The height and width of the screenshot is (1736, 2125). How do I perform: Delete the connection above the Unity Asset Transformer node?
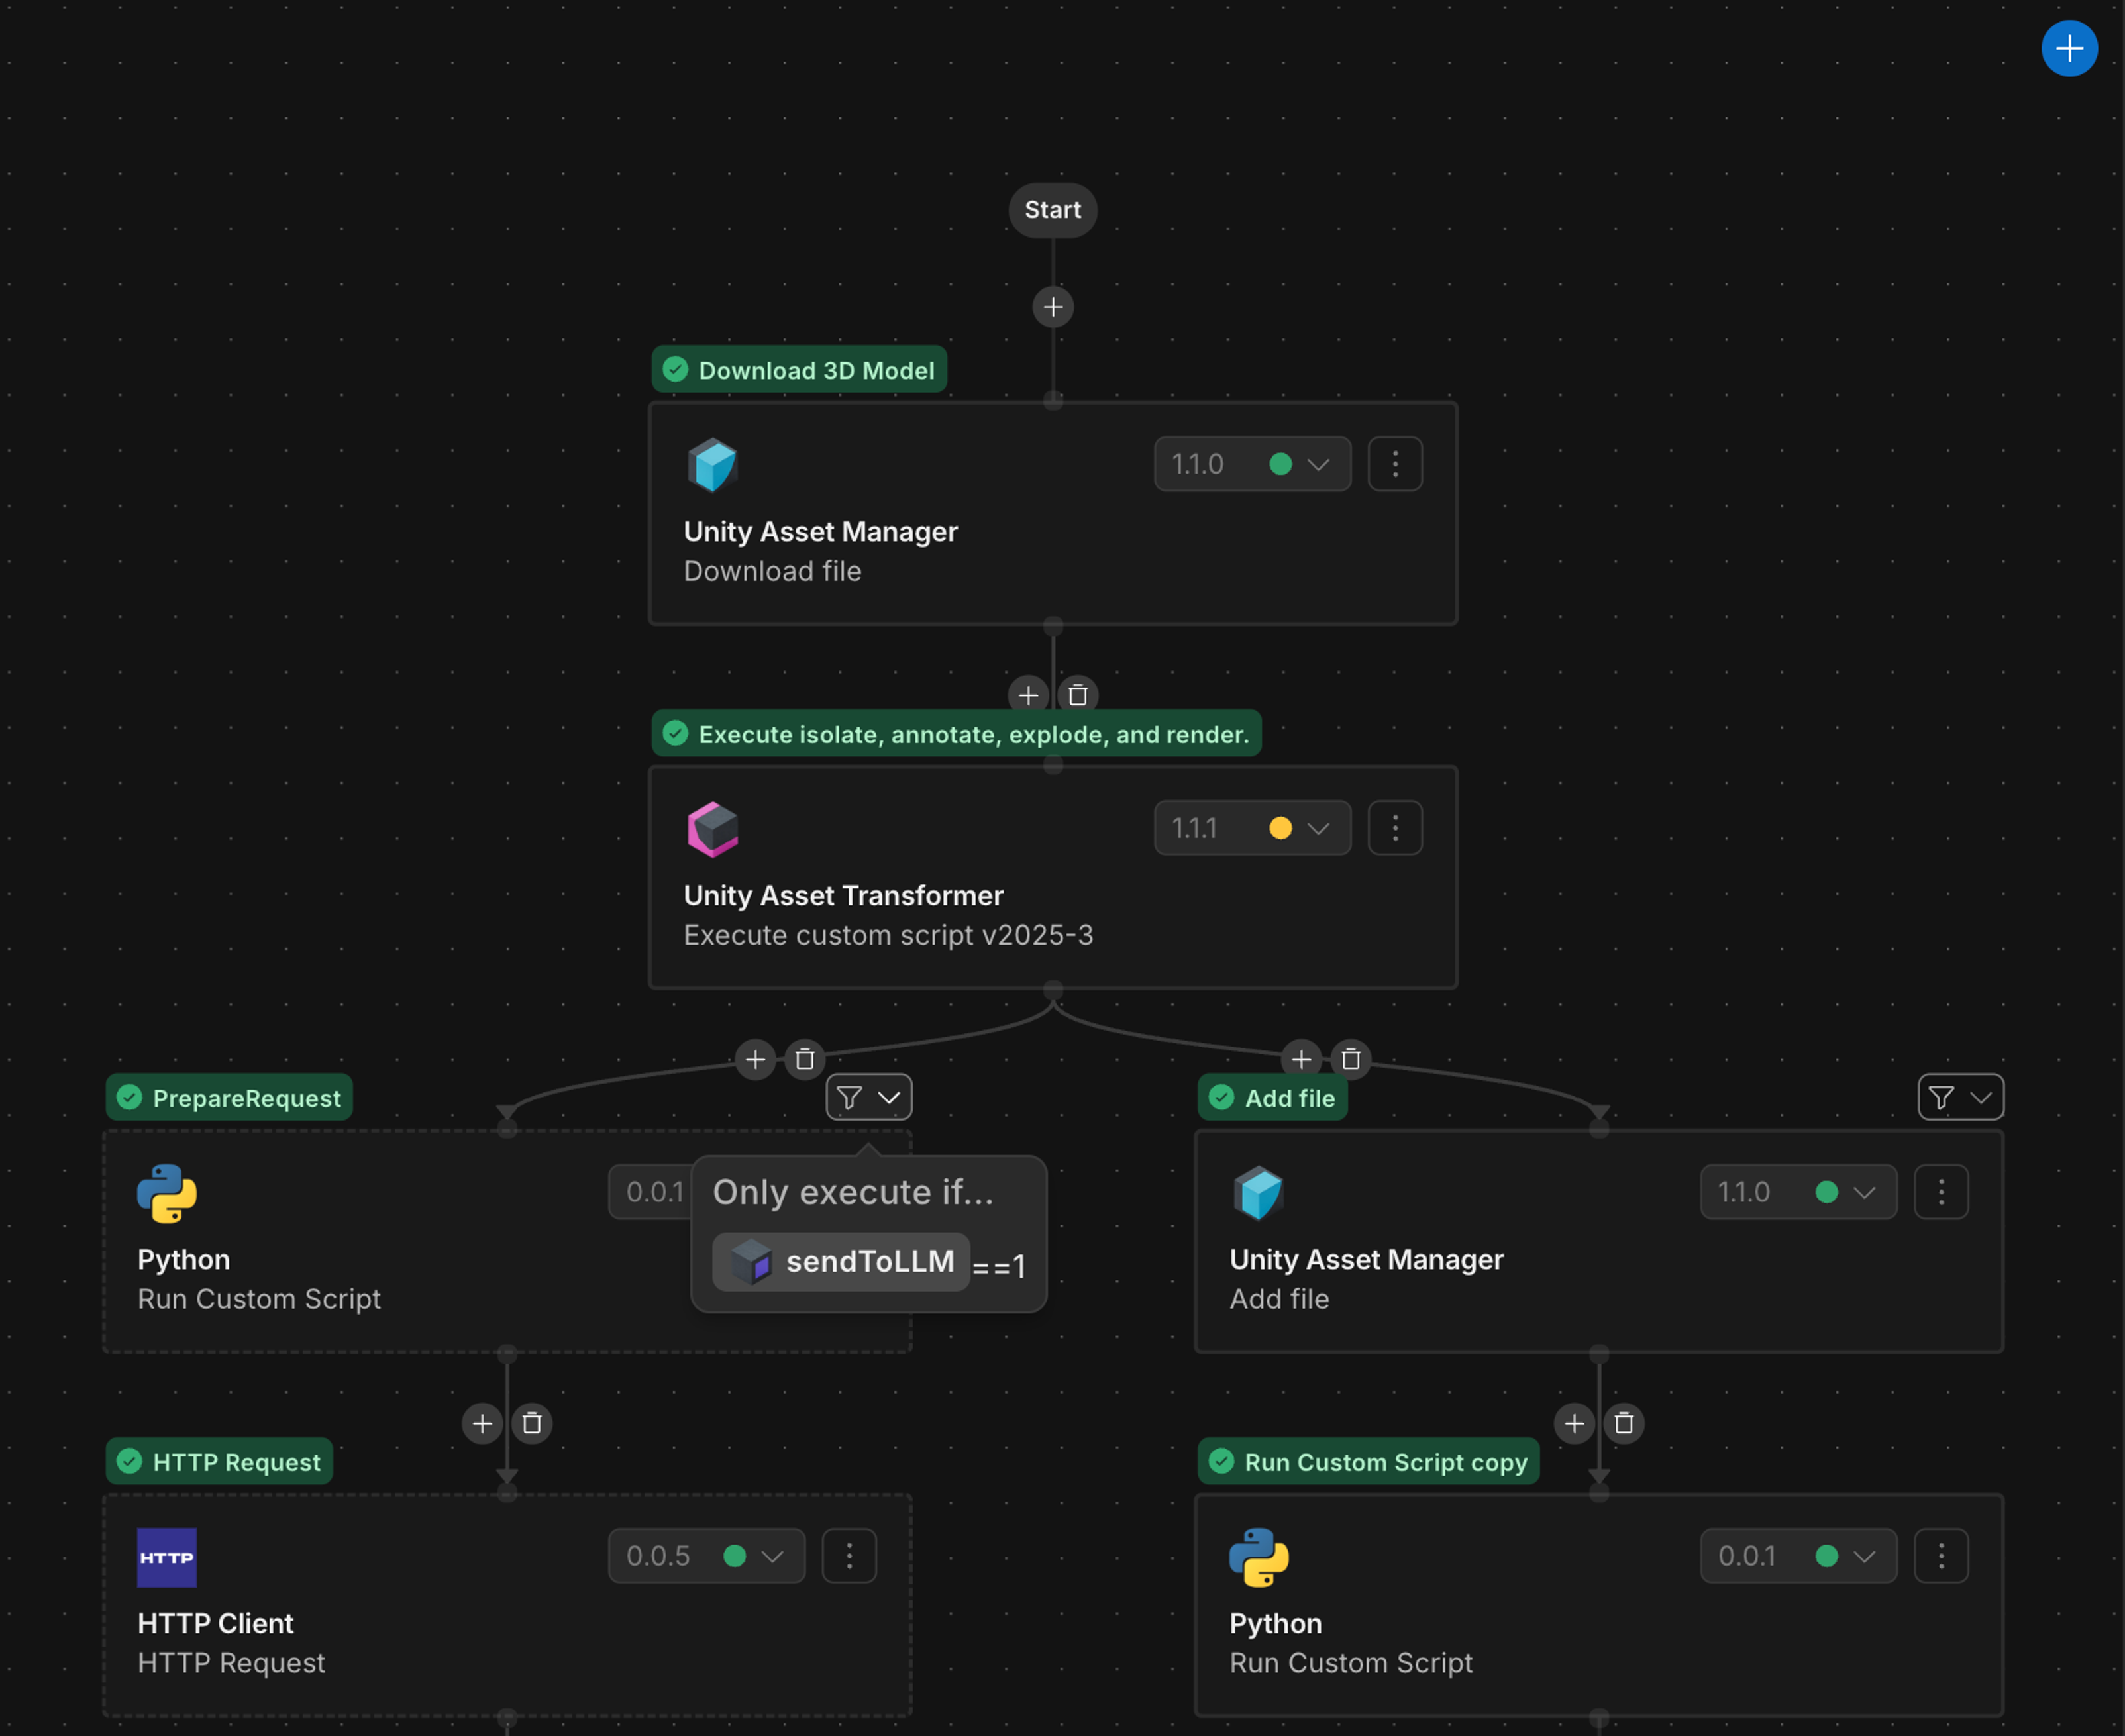tap(1078, 695)
